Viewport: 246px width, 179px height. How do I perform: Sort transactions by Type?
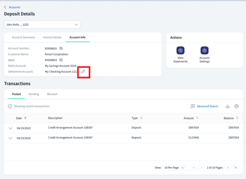(141, 118)
